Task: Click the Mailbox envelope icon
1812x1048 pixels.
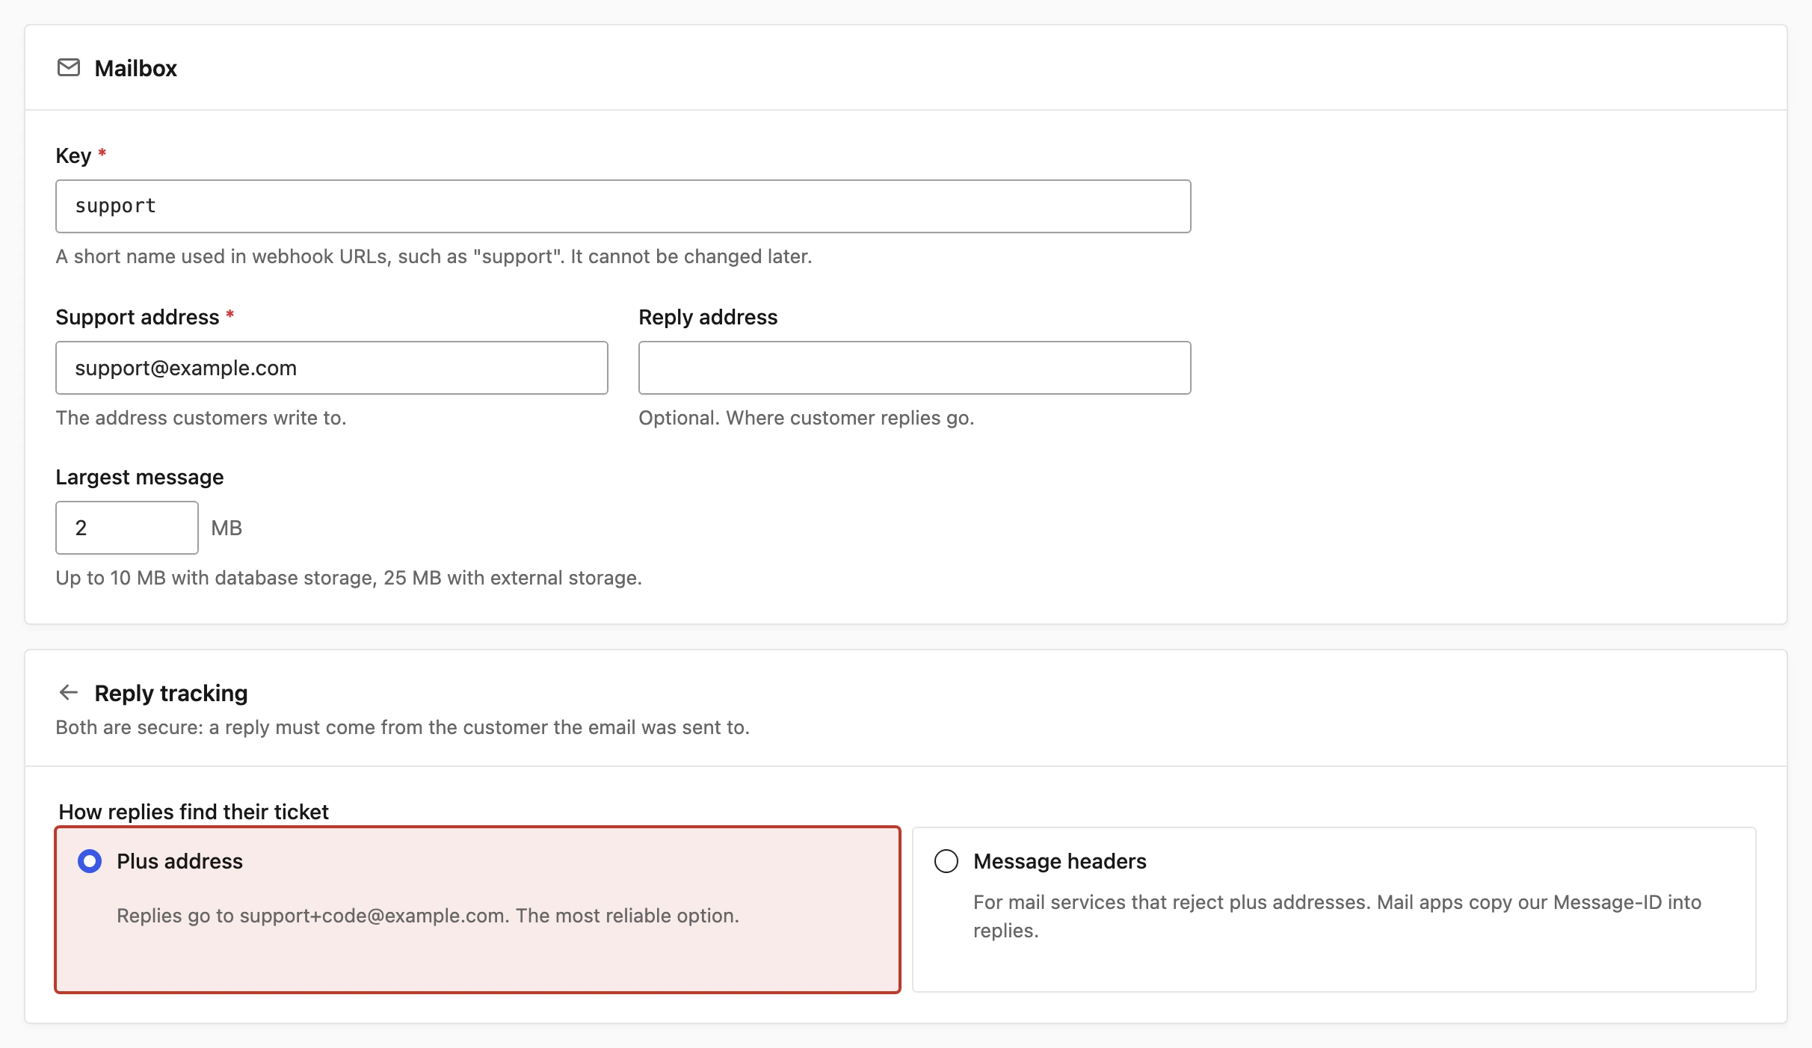Action: tap(69, 68)
